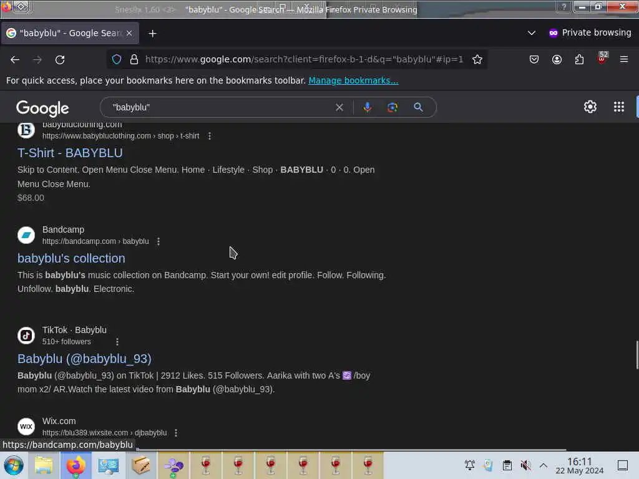
Task: Open the ad blocker extension with 52 badge
Action: pyautogui.click(x=602, y=58)
